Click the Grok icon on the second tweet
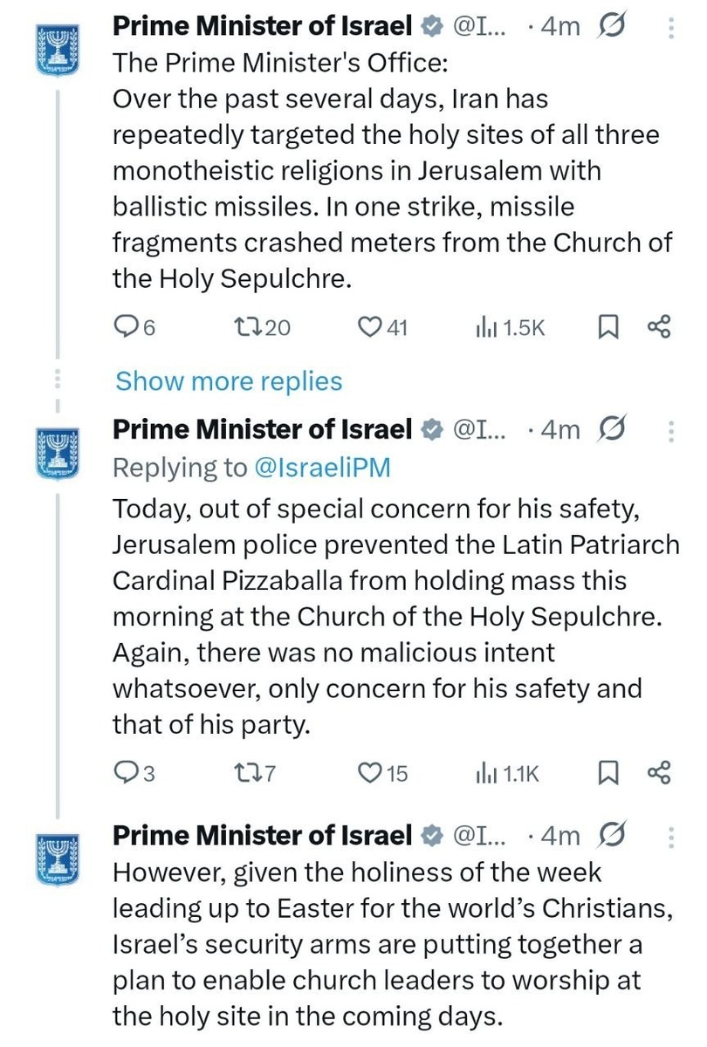The height and width of the screenshot is (1047, 707). tap(614, 429)
